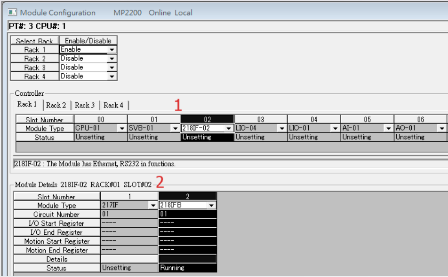Image resolution: width=448 pixels, height=277 pixels.
Task: Switch to the Rack 4 tab
Action: [113, 105]
